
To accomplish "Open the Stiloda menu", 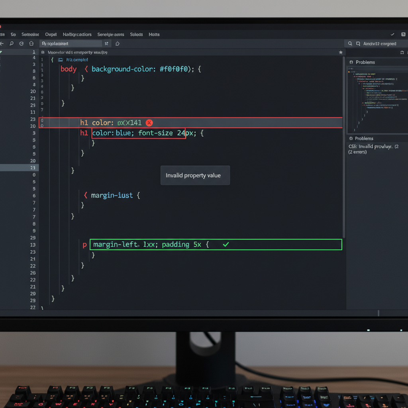I will pyautogui.click(x=136, y=34).
